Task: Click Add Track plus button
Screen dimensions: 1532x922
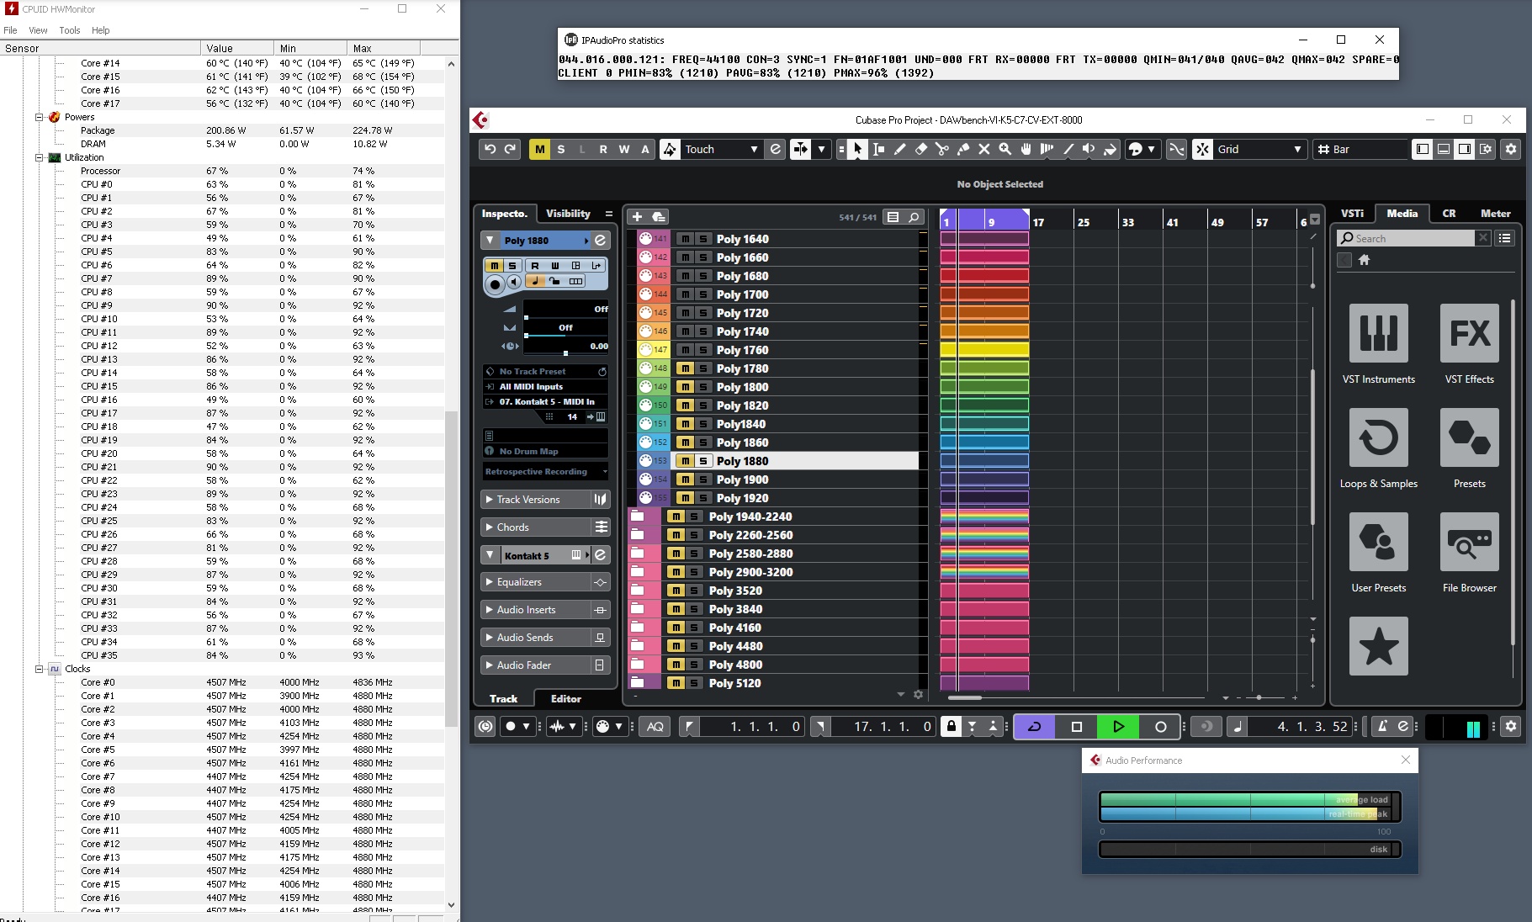Action: 637,217
